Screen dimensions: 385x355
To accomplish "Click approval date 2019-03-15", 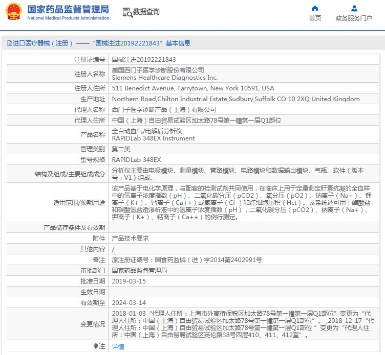I will point(129,281).
